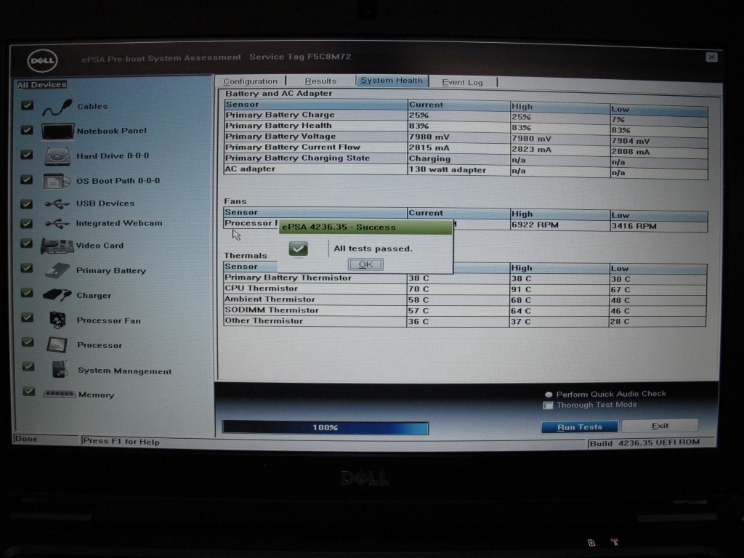Image resolution: width=744 pixels, height=558 pixels.
Task: Click the 91 C CPU high value
Action: point(522,289)
